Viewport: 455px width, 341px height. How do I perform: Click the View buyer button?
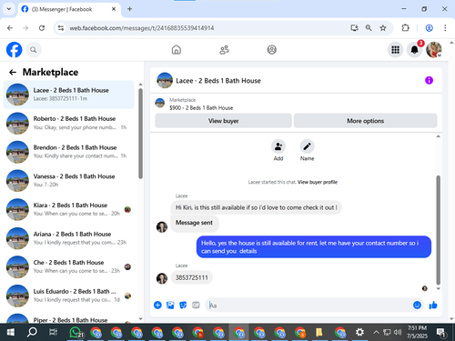pos(224,121)
